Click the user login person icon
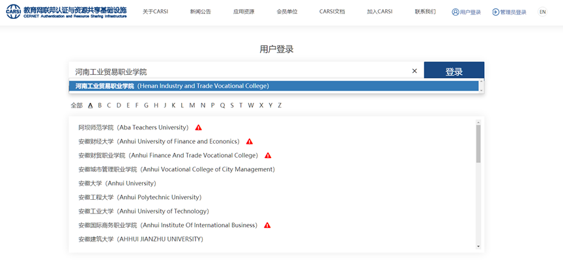 (455, 12)
